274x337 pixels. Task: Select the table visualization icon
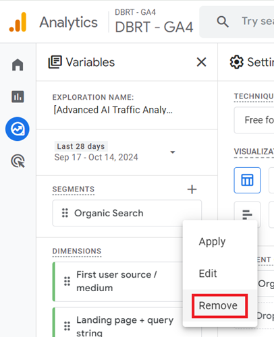click(247, 180)
